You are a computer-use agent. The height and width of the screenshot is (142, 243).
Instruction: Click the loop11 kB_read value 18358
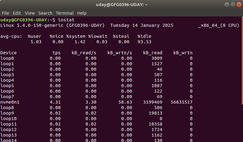(x=155, y=124)
